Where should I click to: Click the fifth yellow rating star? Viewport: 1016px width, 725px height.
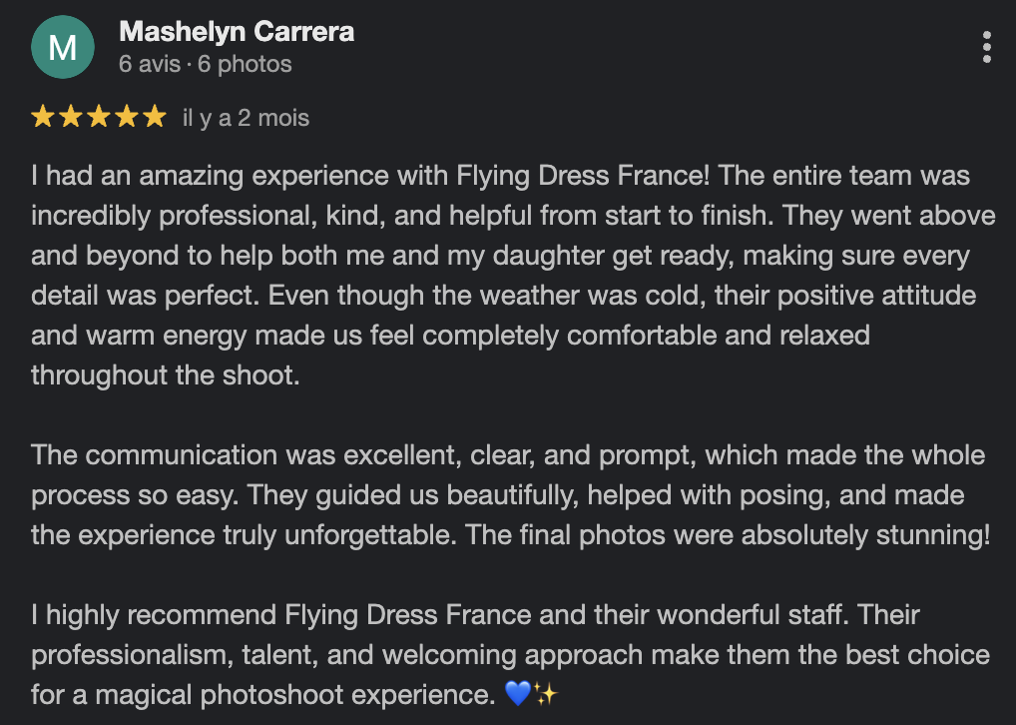[x=154, y=118]
